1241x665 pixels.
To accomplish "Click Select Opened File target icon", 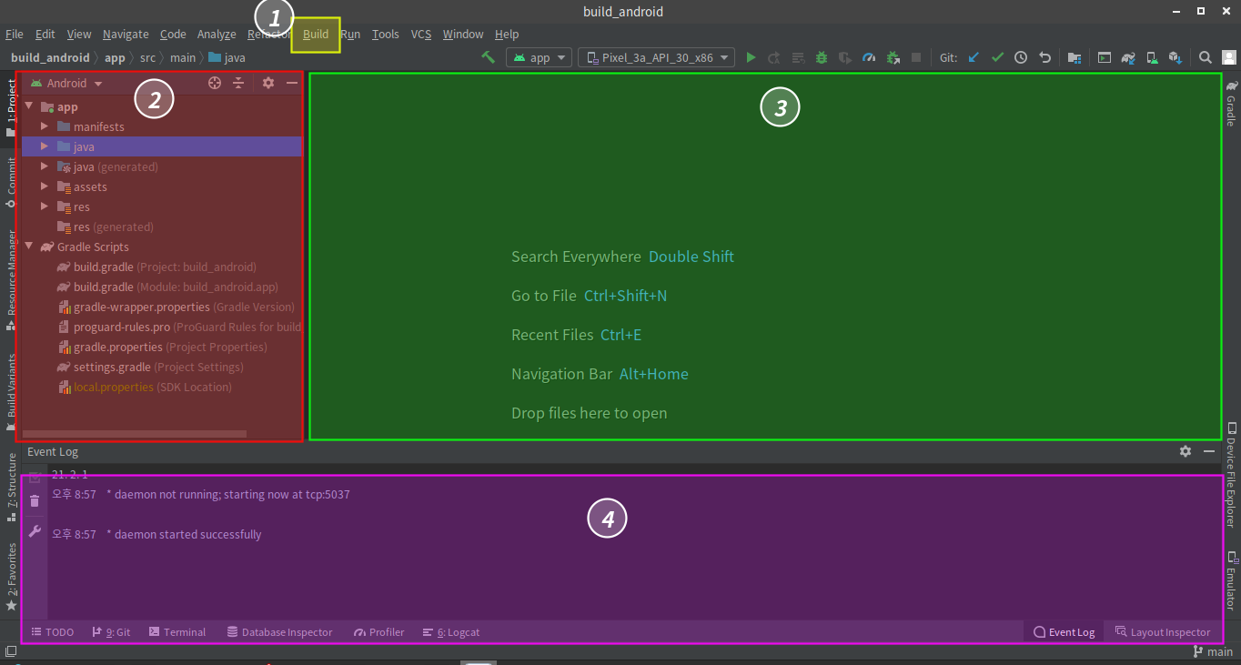I will [215, 83].
